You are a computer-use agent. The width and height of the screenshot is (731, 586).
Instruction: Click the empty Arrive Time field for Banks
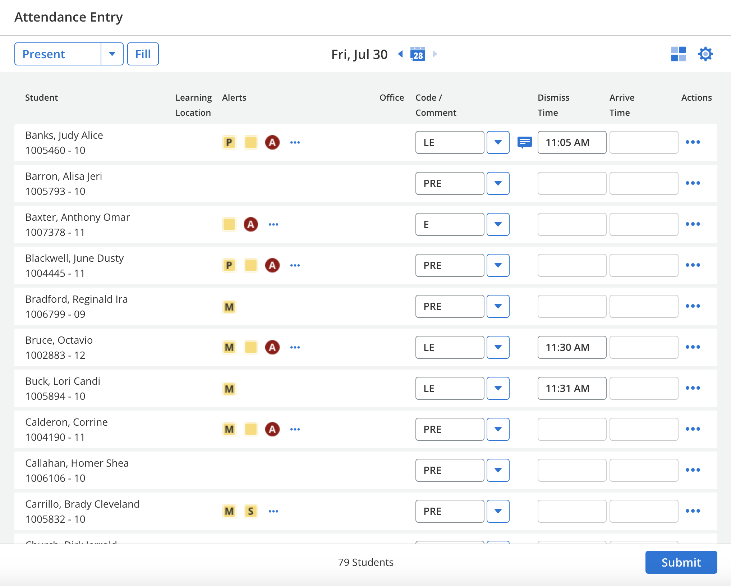pyautogui.click(x=644, y=142)
